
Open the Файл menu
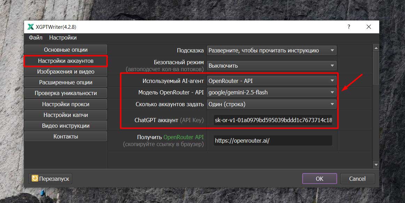coord(36,37)
